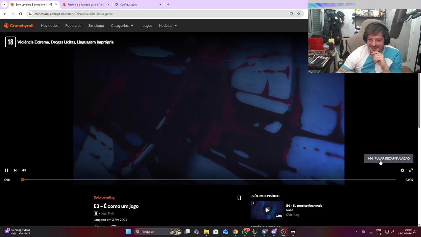Image resolution: width=421 pixels, height=237 pixels.
Task: Click the page vertical scrollbar
Action: pos(419,100)
